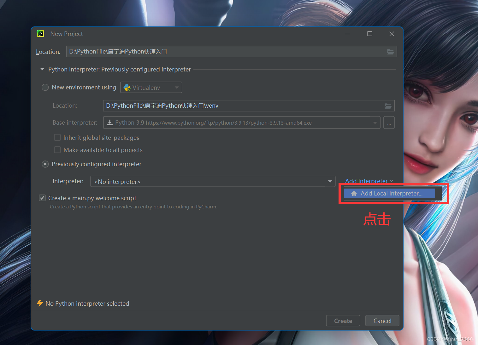Open the Base interpreter dropdown arrow

[375, 123]
